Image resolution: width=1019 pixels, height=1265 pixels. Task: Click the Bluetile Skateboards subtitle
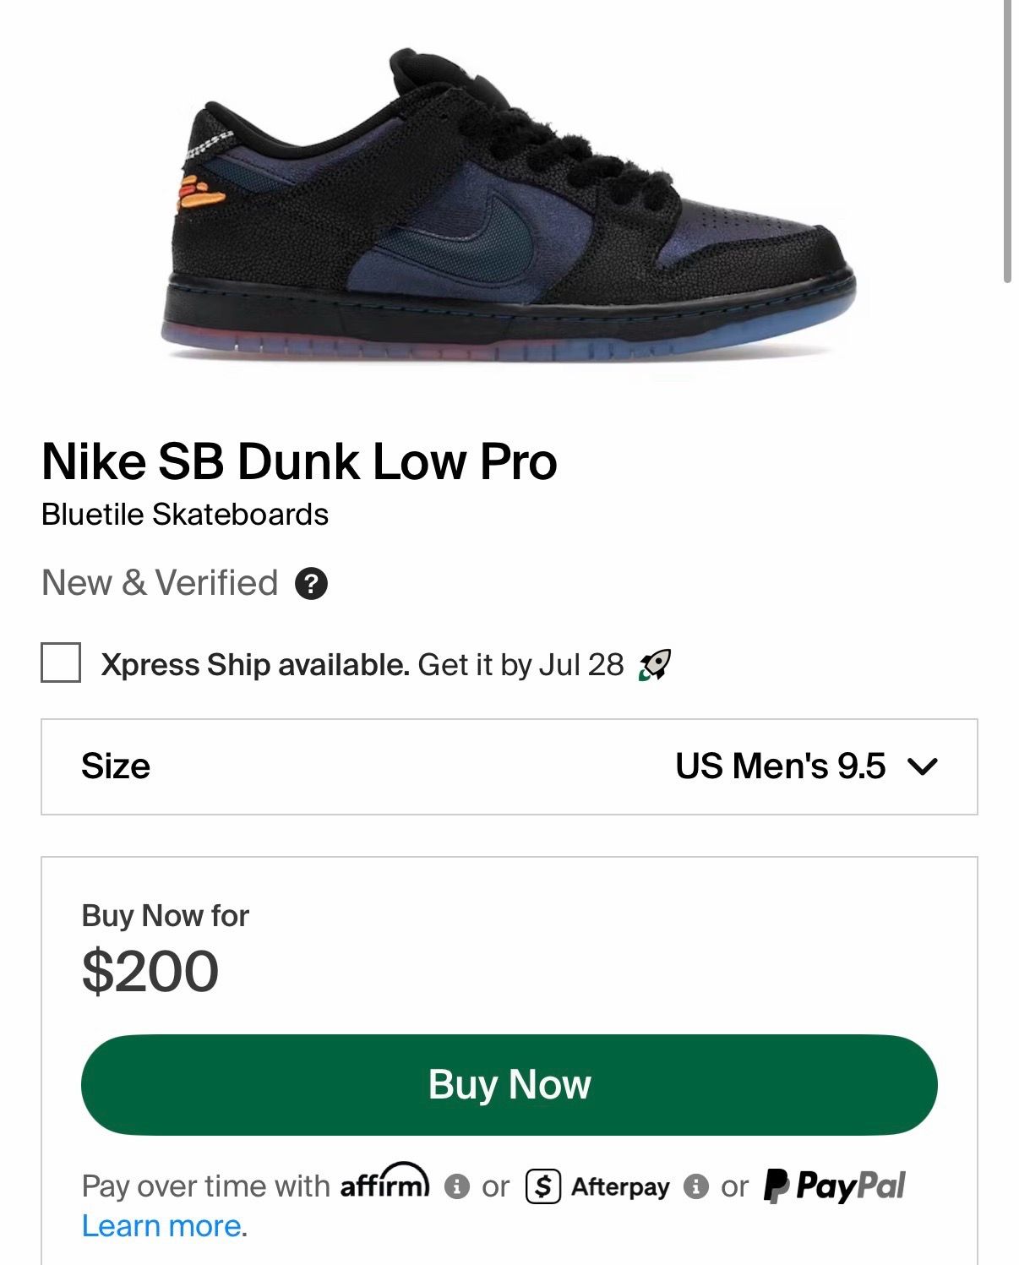[185, 515]
